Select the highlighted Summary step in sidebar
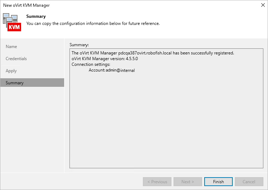The height and width of the screenshot is (190, 268). [15, 83]
